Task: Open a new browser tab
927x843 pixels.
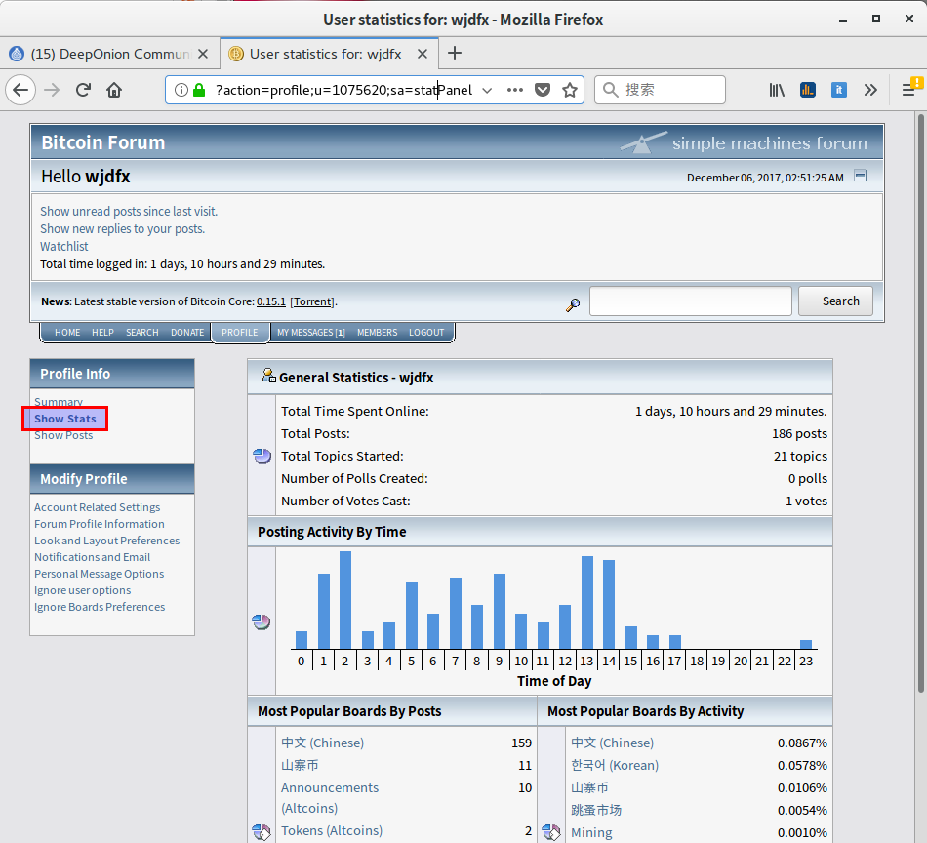Action: (x=454, y=54)
